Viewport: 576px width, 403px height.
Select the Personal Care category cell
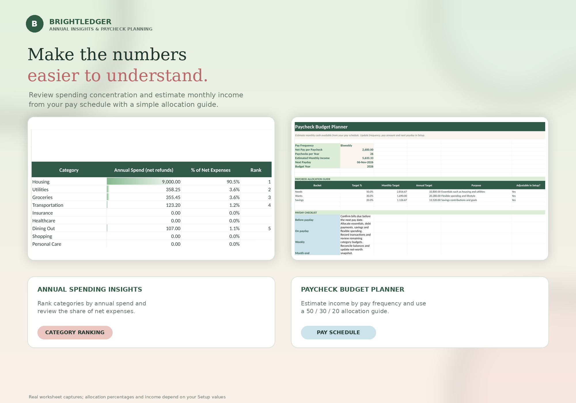(x=69, y=244)
